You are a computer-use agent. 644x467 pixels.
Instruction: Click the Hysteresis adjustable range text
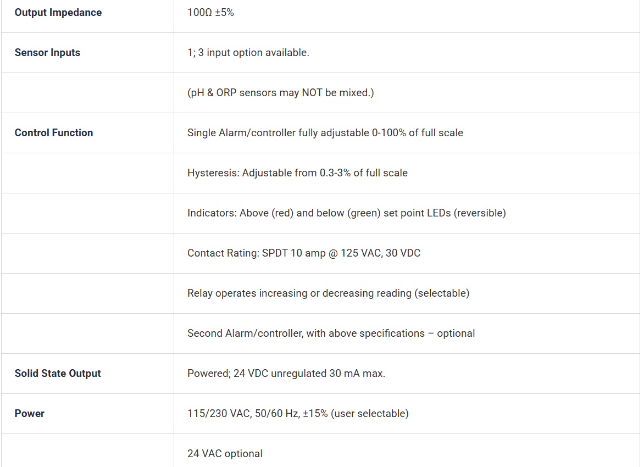297,173
